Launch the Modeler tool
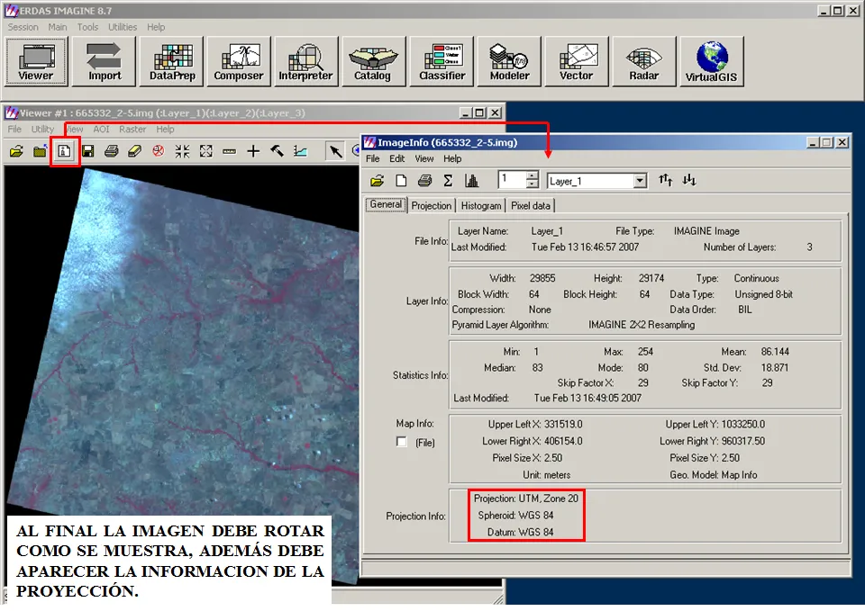Image resolution: width=865 pixels, height=611 pixels. pos(509,61)
